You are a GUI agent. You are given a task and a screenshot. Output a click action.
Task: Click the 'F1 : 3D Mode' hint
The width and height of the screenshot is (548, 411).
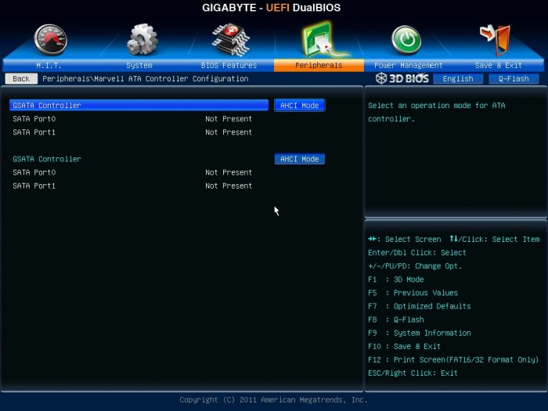(x=396, y=279)
